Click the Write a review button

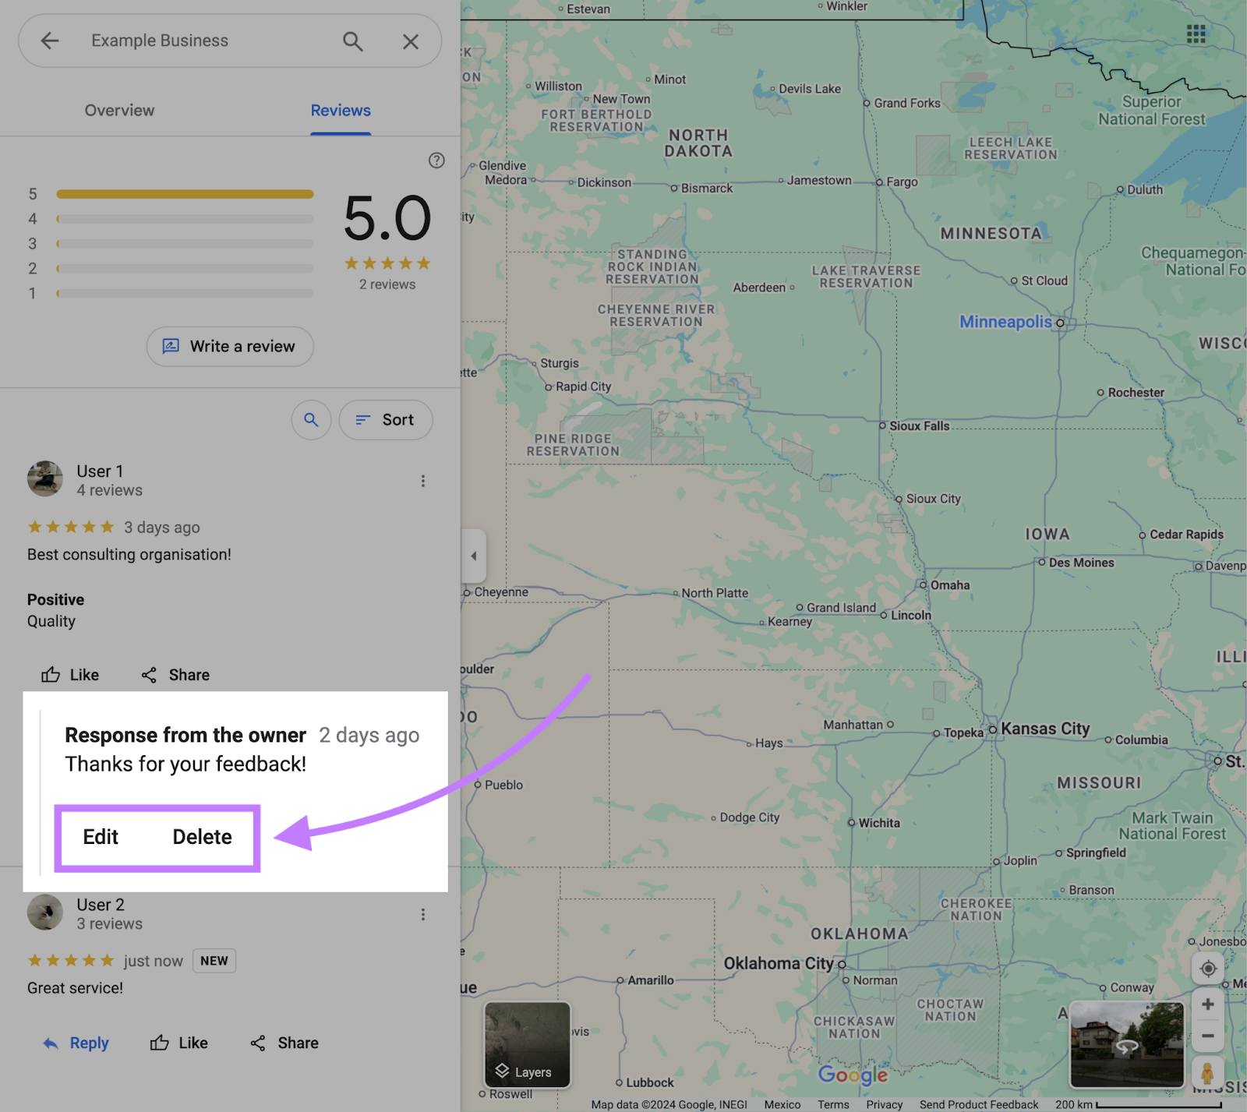[x=230, y=347]
